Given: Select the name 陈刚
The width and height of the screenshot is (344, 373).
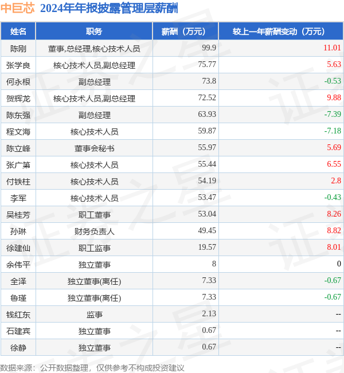Looking at the screenshot, I should (x=18, y=49).
